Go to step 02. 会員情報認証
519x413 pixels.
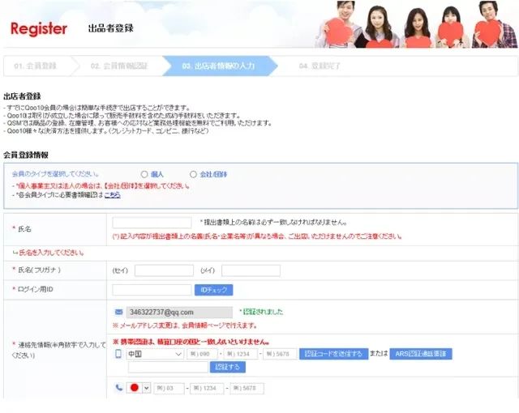tap(119, 66)
